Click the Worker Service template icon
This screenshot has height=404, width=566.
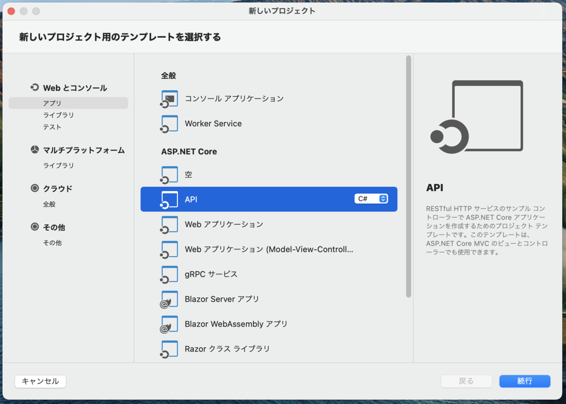[x=169, y=124]
